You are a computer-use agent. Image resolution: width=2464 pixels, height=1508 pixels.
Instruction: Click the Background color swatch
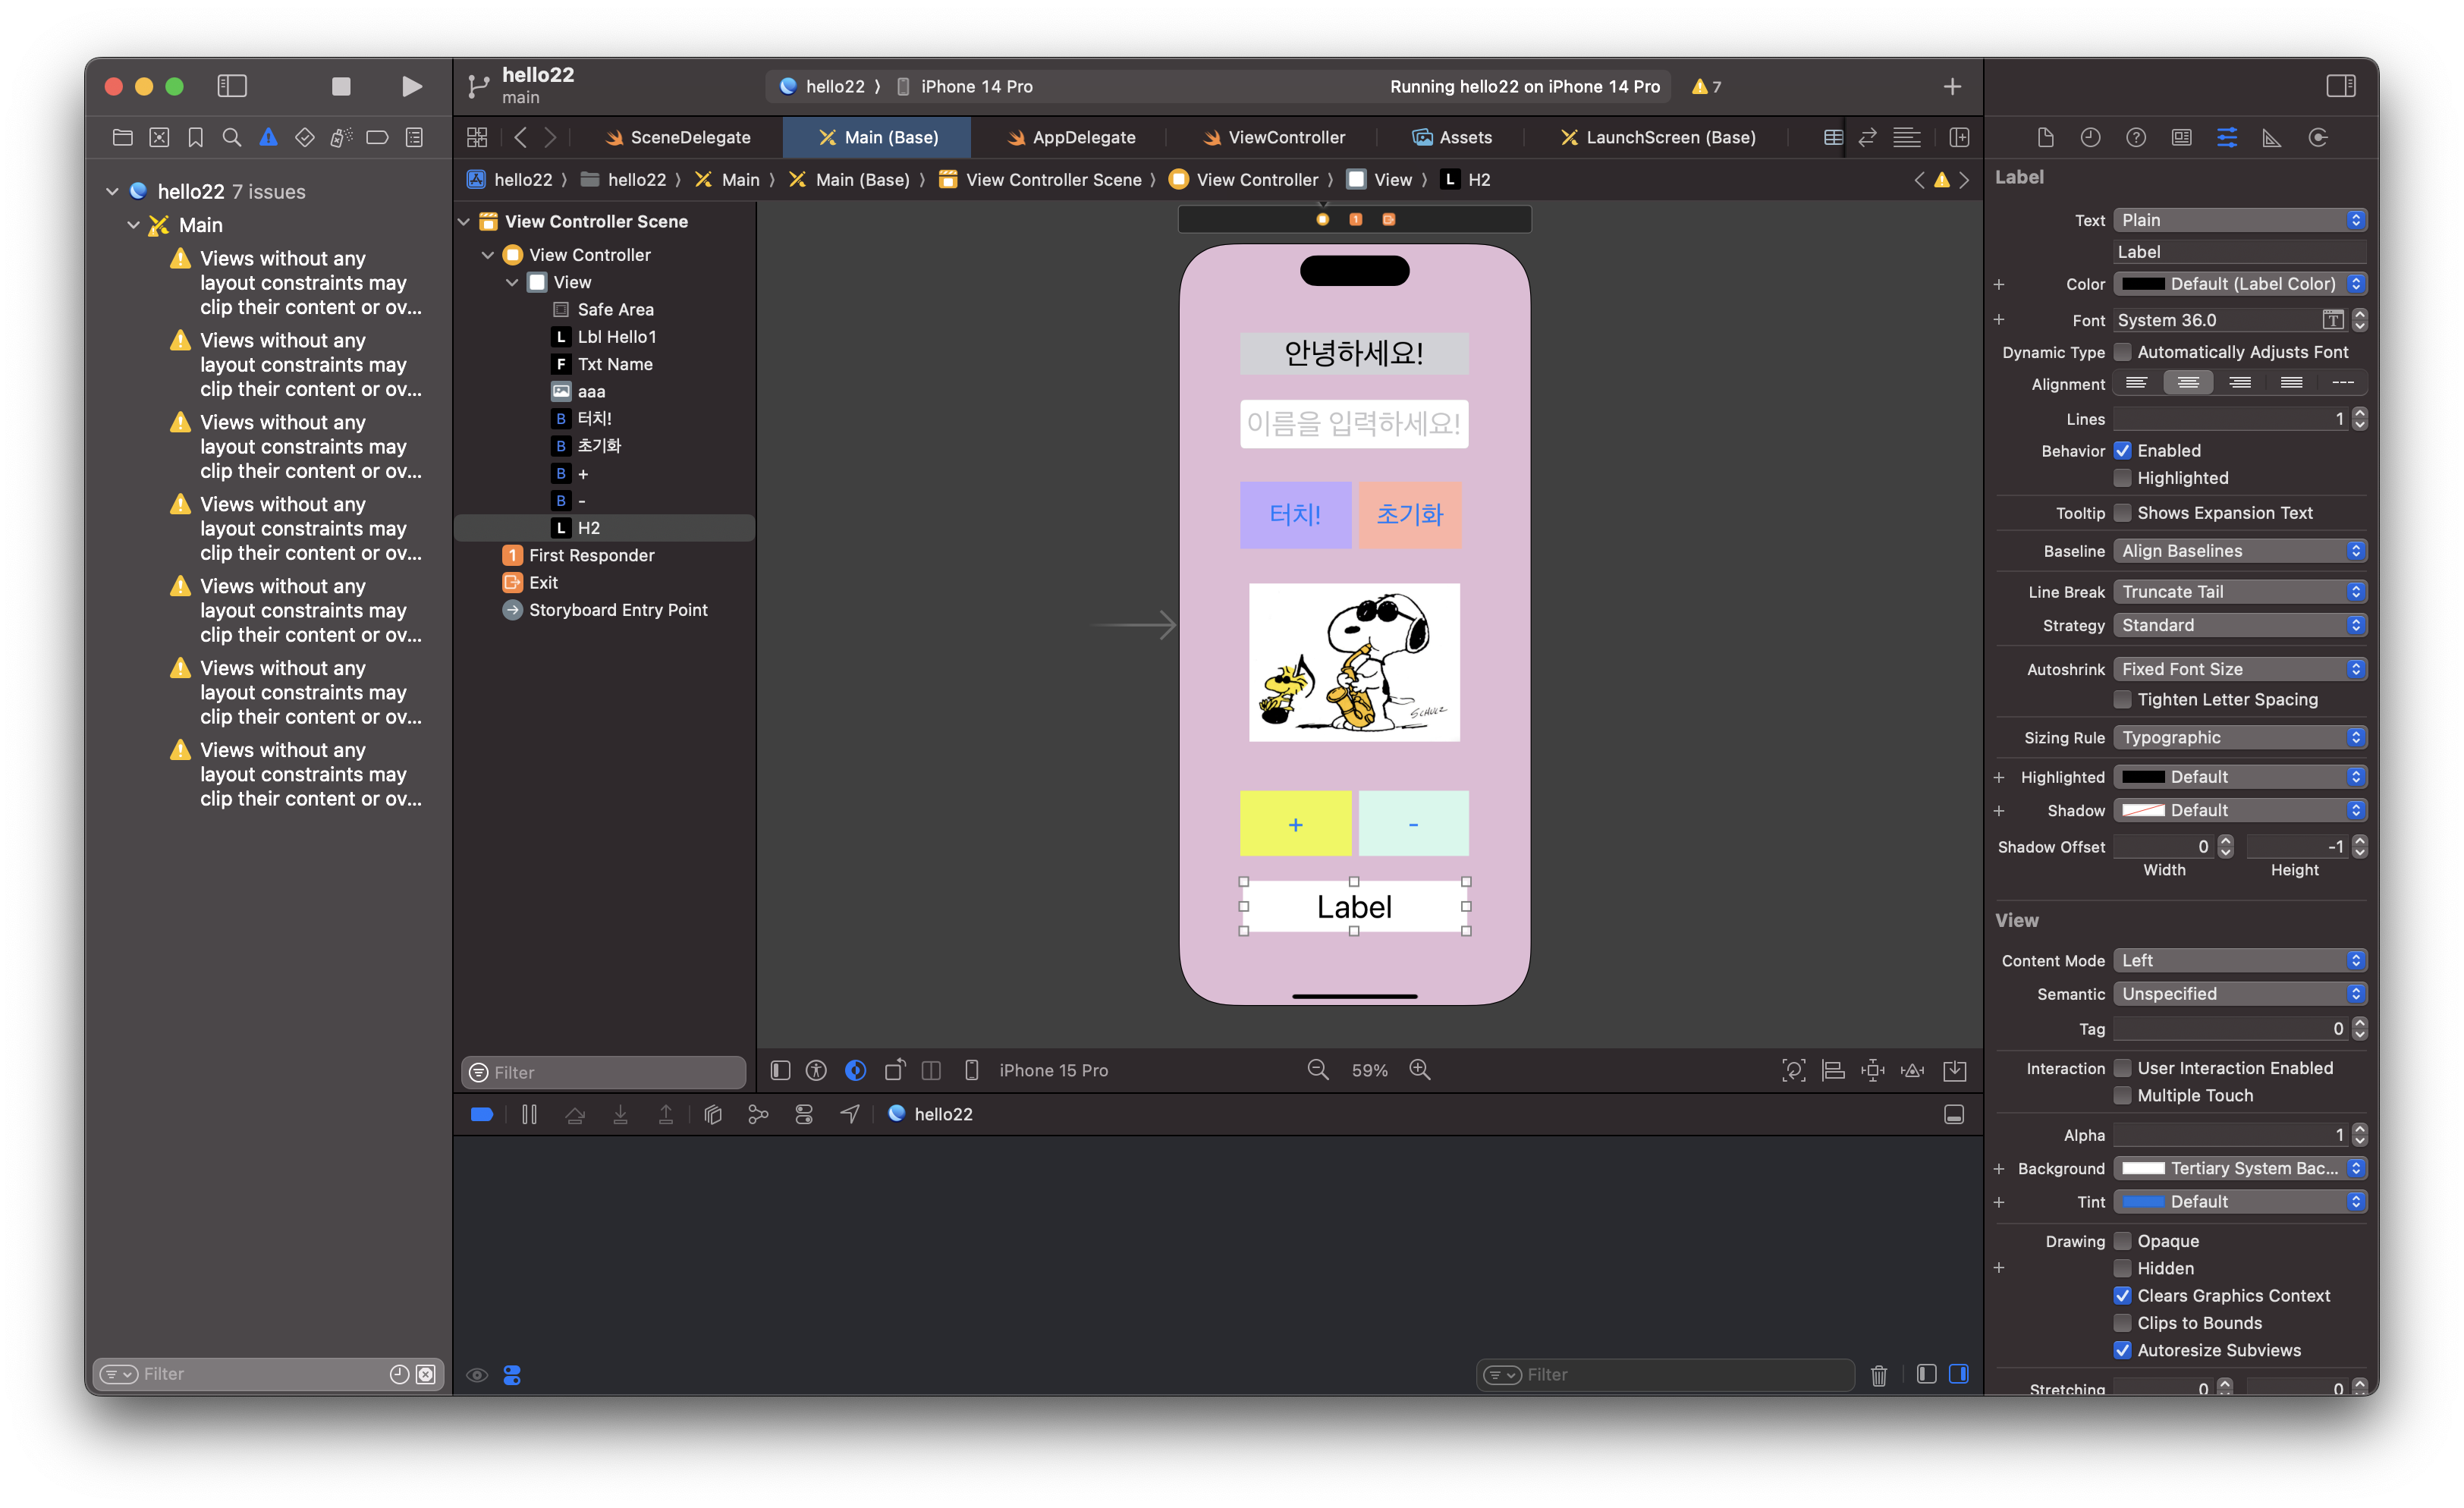[2143, 1168]
